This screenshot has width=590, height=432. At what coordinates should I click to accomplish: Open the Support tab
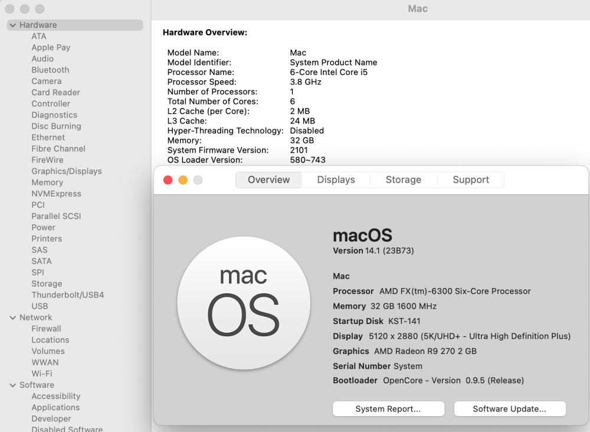[471, 180]
